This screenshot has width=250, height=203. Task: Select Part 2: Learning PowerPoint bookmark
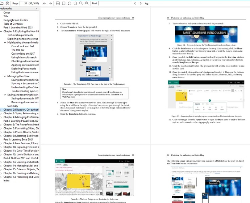point(21,121)
